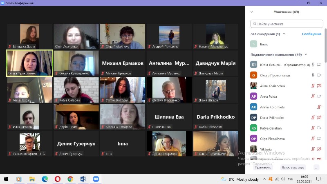This screenshot has height=184, width=327.
Task: Select Юлія Левченко's video tile
Action: tap(76, 36)
